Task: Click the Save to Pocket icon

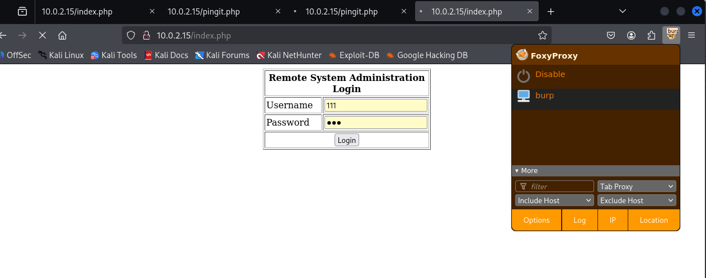Action: point(611,35)
